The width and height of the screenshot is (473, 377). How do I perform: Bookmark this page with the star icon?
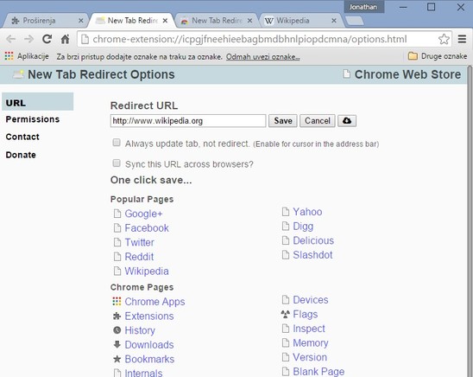point(444,39)
